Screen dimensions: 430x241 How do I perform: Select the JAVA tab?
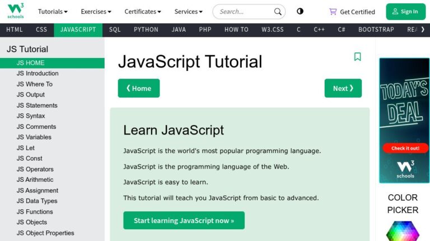coord(179,30)
